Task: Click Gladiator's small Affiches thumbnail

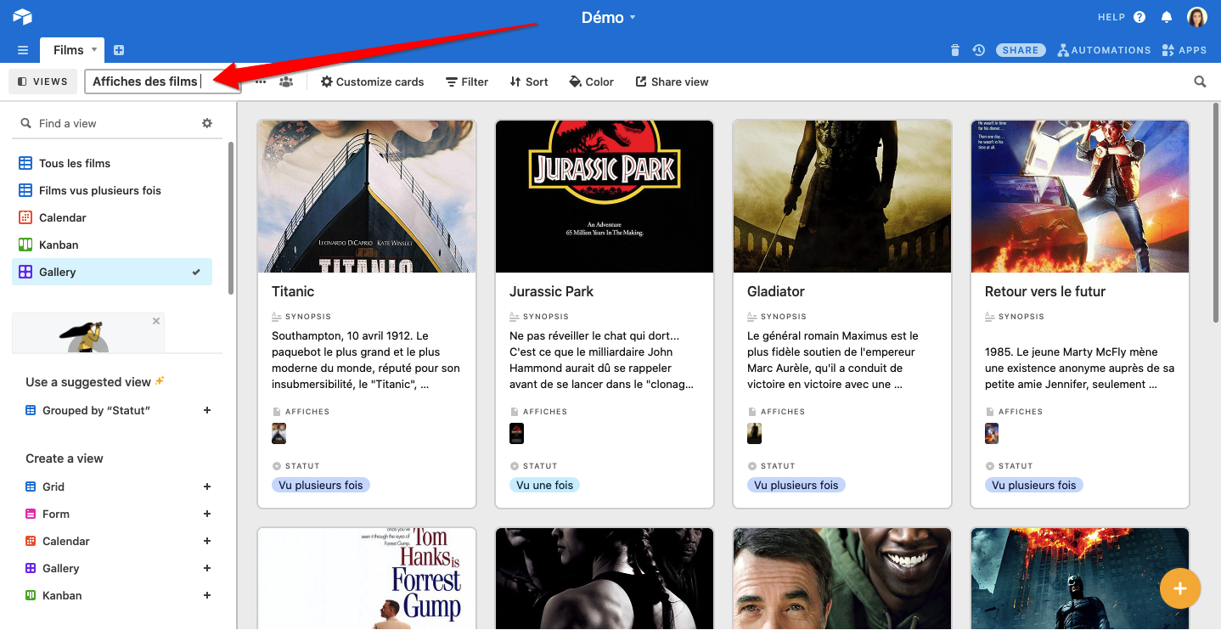Action: point(754,433)
